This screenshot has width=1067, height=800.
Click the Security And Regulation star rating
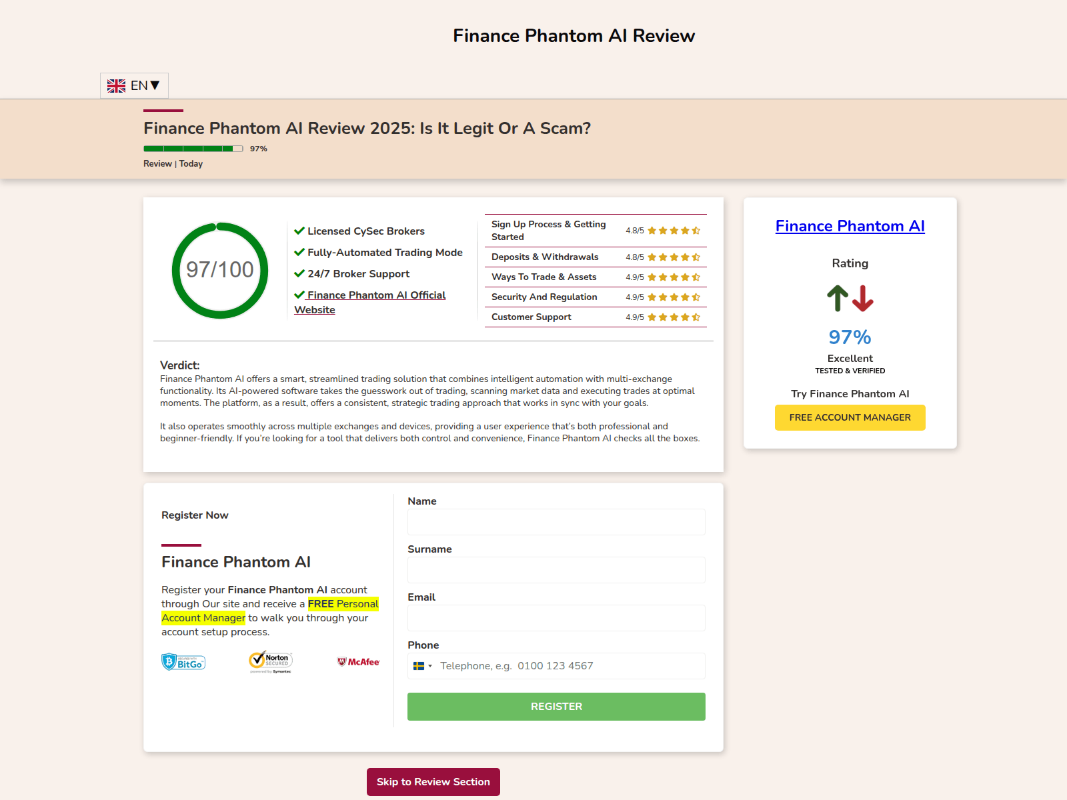click(674, 297)
